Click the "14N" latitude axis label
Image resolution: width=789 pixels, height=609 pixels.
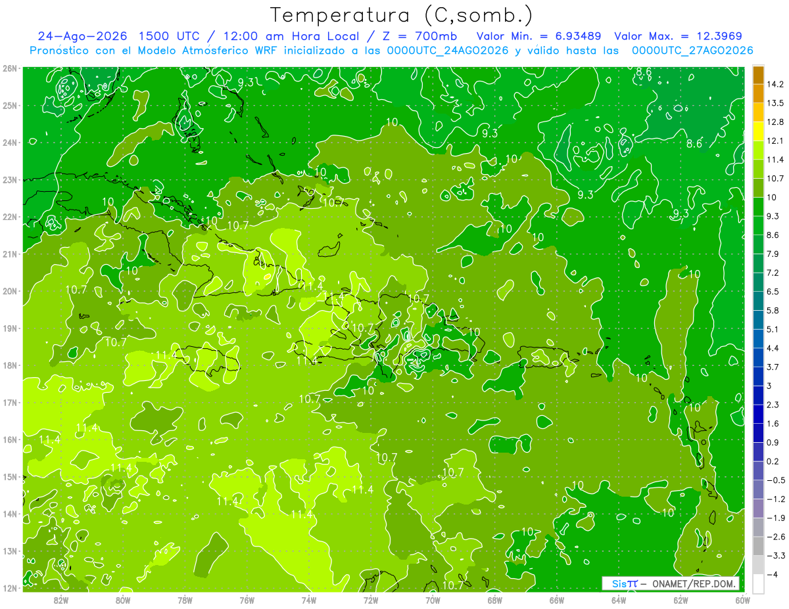[x=10, y=514]
